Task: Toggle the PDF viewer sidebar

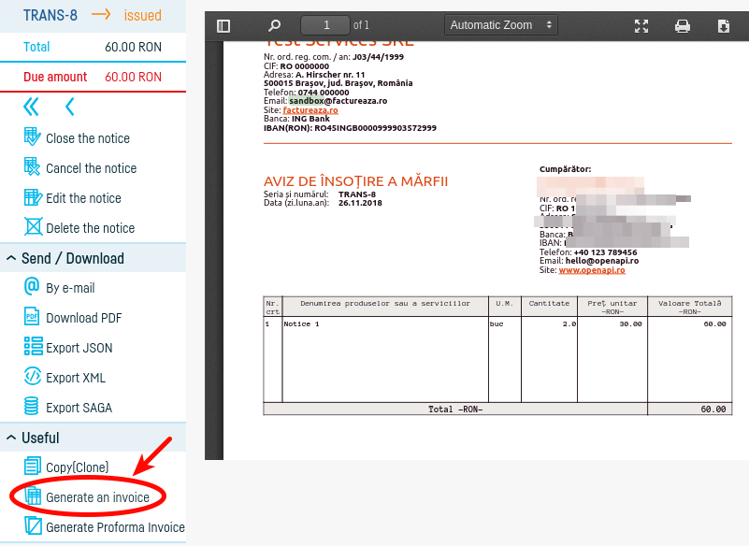Action: [x=223, y=26]
